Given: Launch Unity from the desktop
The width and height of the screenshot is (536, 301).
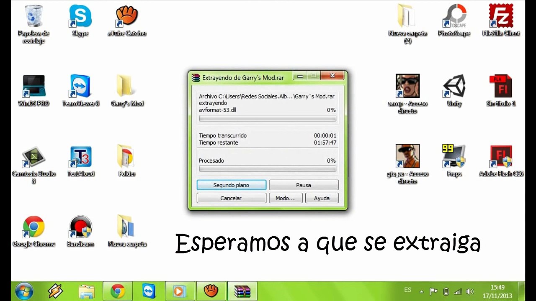Looking at the screenshot, I should [454, 91].
